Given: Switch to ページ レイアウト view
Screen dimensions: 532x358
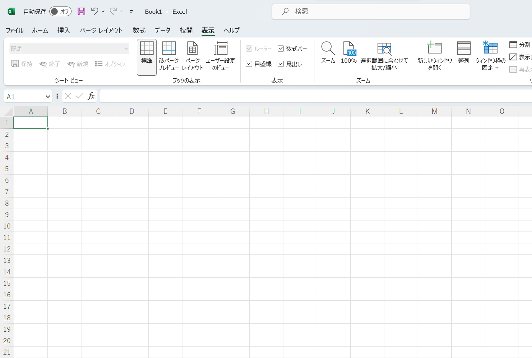Looking at the screenshot, I should (192, 57).
